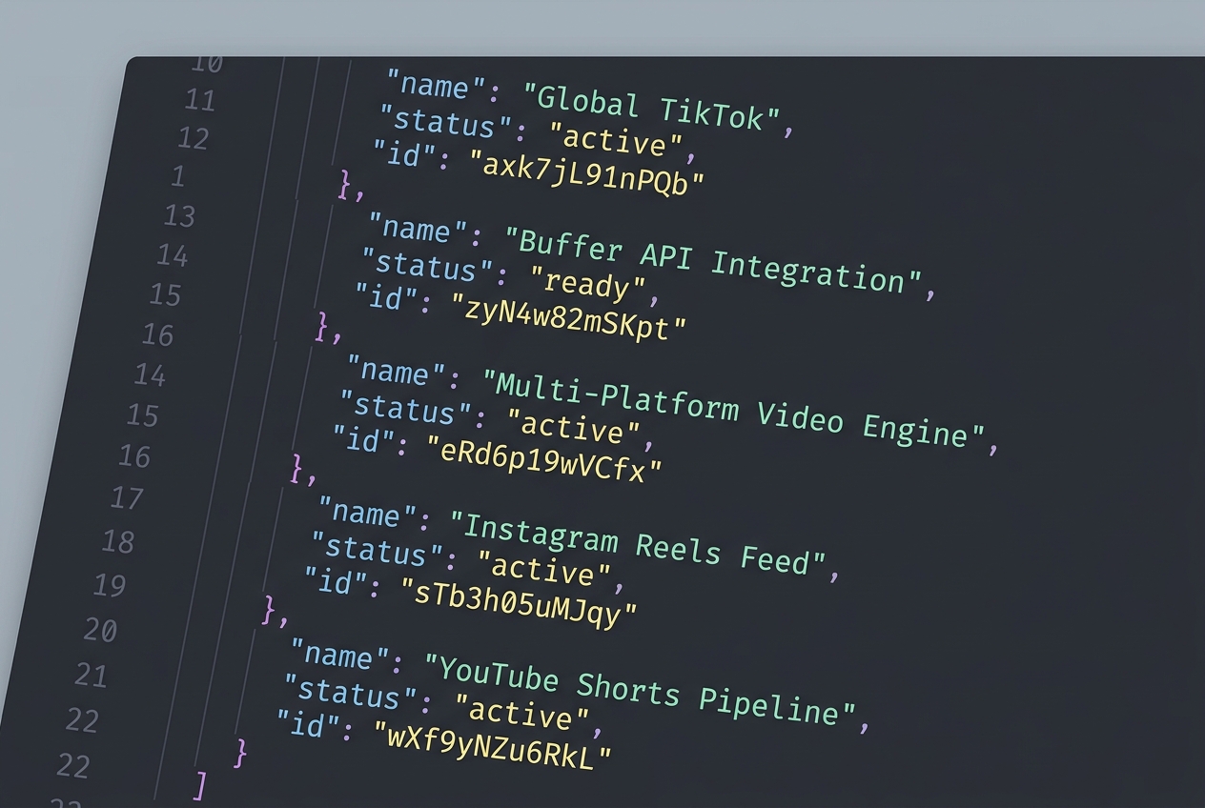Image resolution: width=1205 pixels, height=808 pixels.
Task: Click the closing brace after "wXf9yNZu6RkL" line
Action: point(242,752)
